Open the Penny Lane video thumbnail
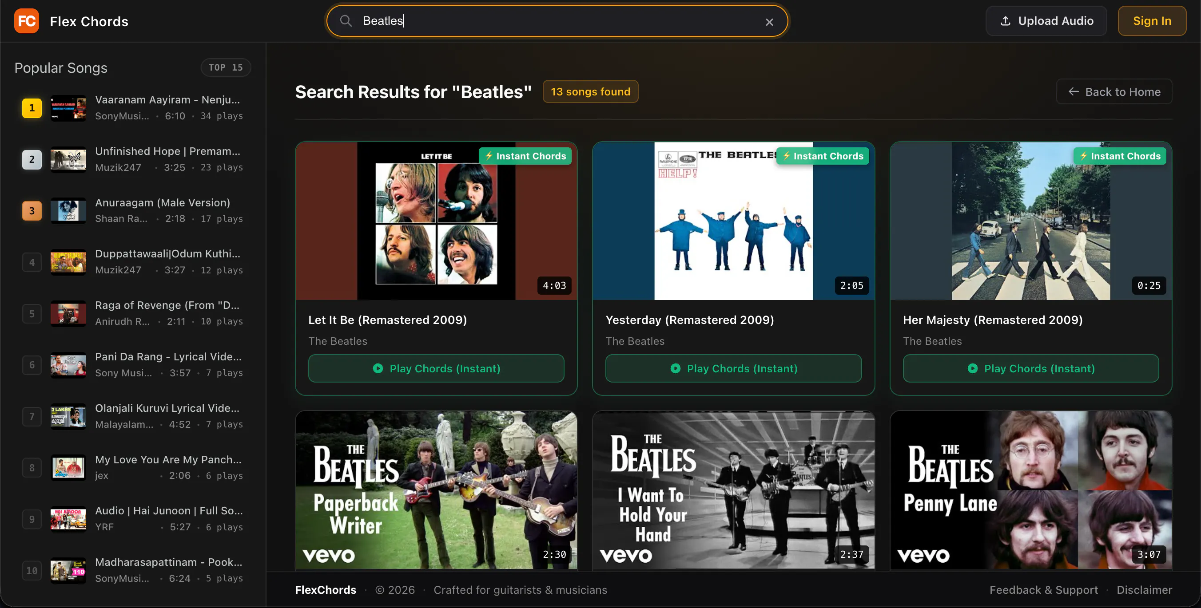The image size is (1201, 608). [1031, 490]
